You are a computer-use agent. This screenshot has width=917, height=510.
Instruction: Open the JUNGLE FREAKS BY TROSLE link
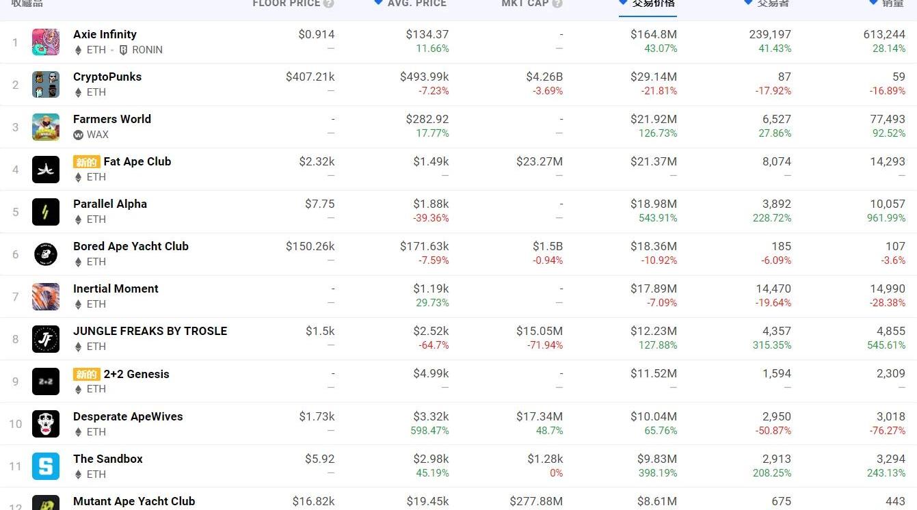(x=150, y=331)
